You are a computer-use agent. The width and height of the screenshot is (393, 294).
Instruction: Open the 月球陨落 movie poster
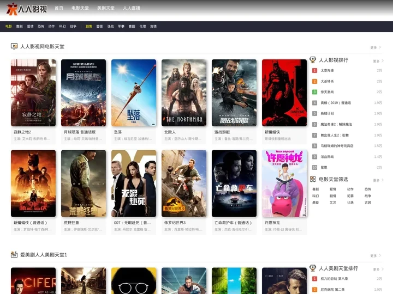[x=84, y=93]
